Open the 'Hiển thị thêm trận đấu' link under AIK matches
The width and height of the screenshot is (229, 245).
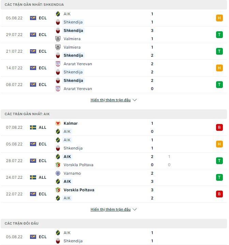110,210
